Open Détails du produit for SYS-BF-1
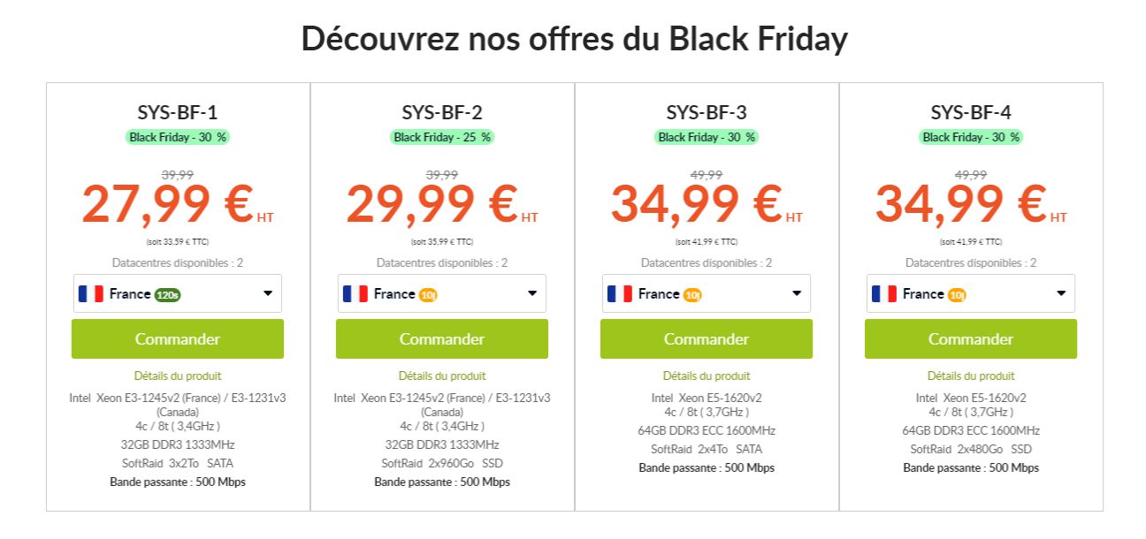Viewport: 1146px width, 539px height. [x=178, y=376]
